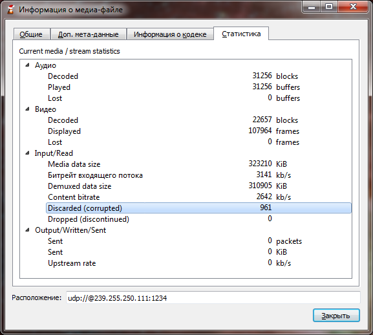Minimize the media info window
The image size is (373, 335).
pyautogui.click(x=312, y=7)
